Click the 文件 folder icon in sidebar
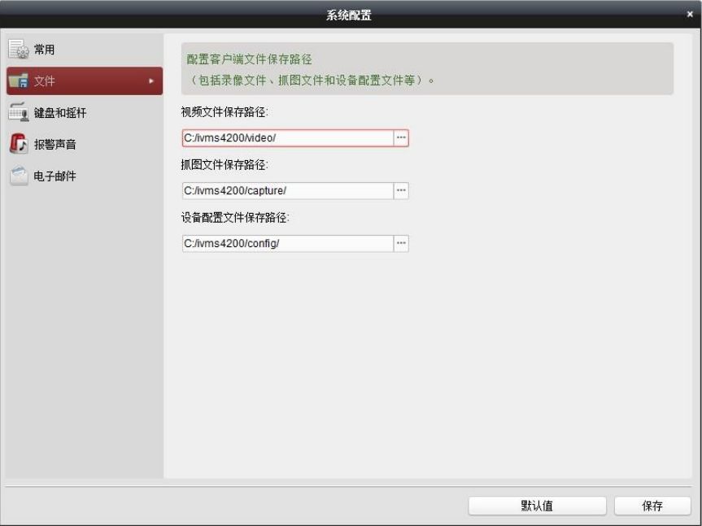Image resolution: width=702 pixels, height=526 pixels. pos(19,81)
